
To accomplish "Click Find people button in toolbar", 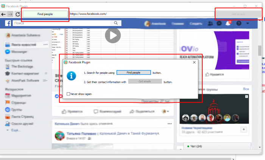I will (x=45, y=14).
